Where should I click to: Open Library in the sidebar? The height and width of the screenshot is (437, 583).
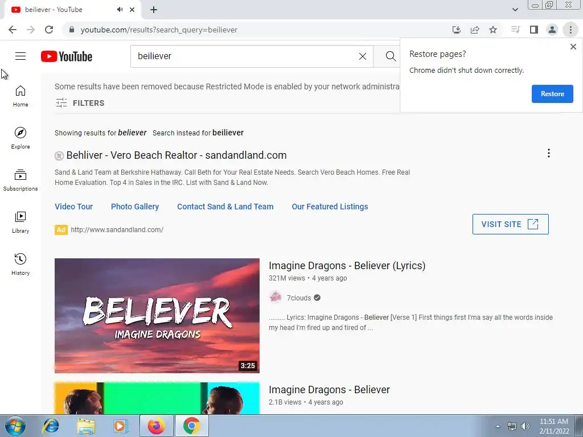pos(20,222)
